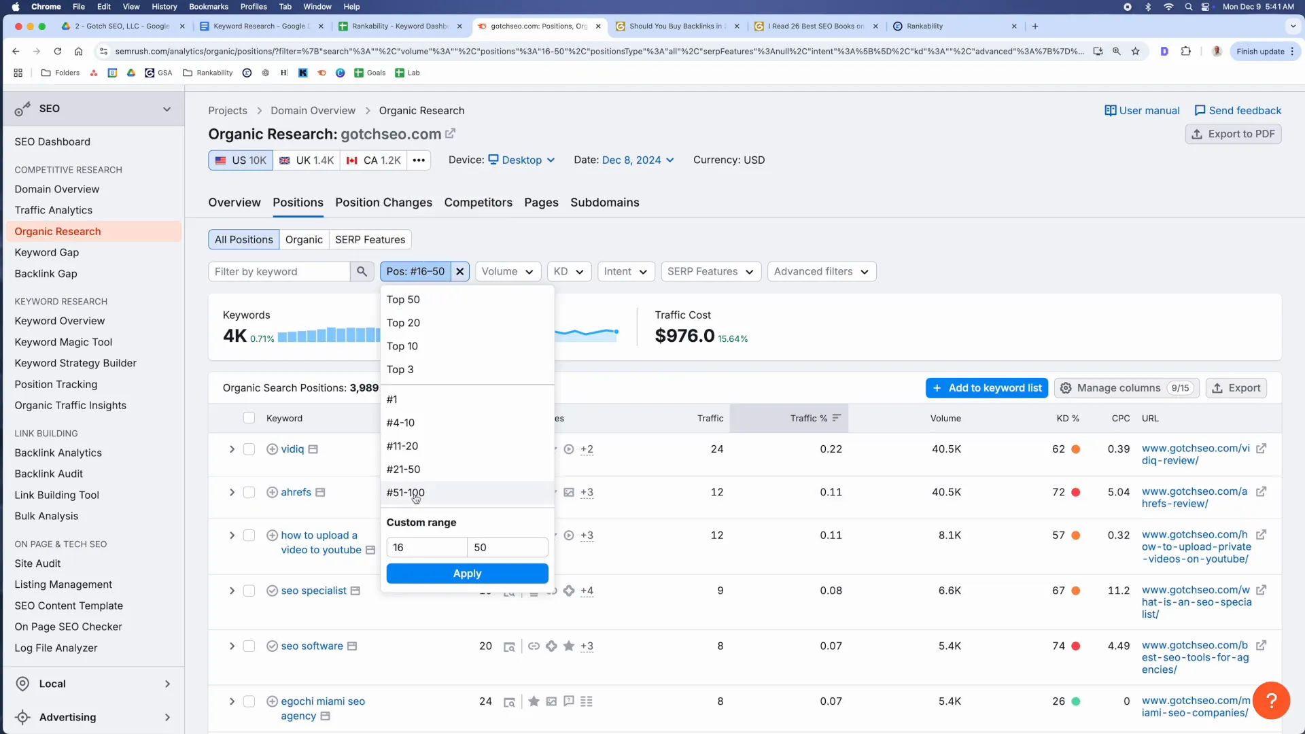
Task: Open the Advanced filters dropdown
Action: (821, 271)
